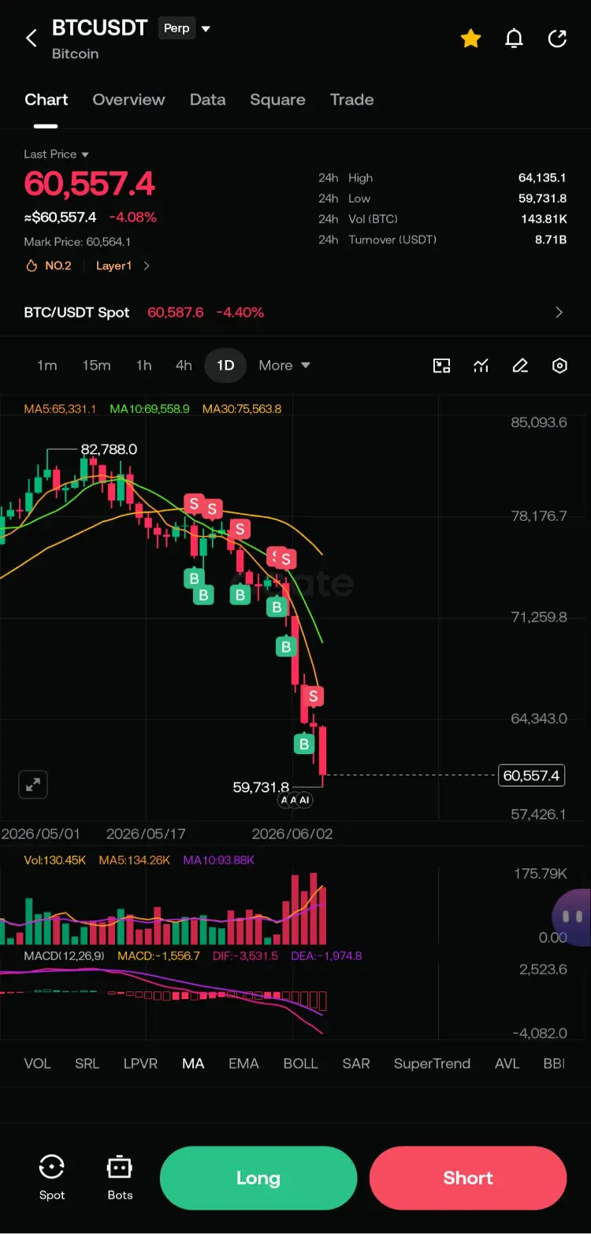Switch to the Data tab
Screen dimensions: 591x1234
[207, 99]
